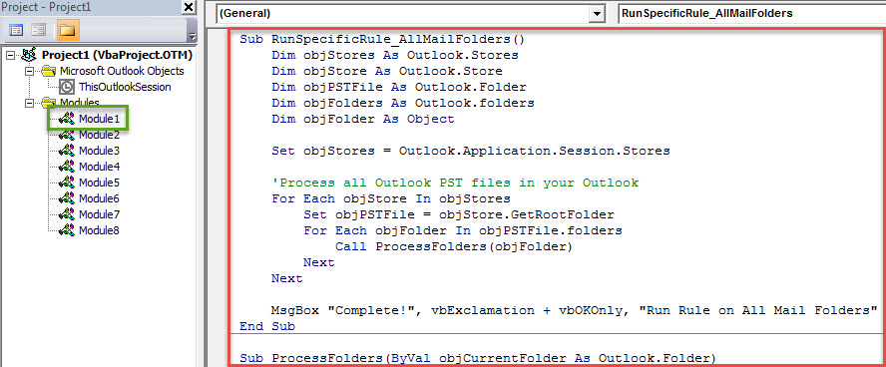Viewport: 886px width, 367px height.
Task: Select Module8 in the project tree
Action: point(99,230)
